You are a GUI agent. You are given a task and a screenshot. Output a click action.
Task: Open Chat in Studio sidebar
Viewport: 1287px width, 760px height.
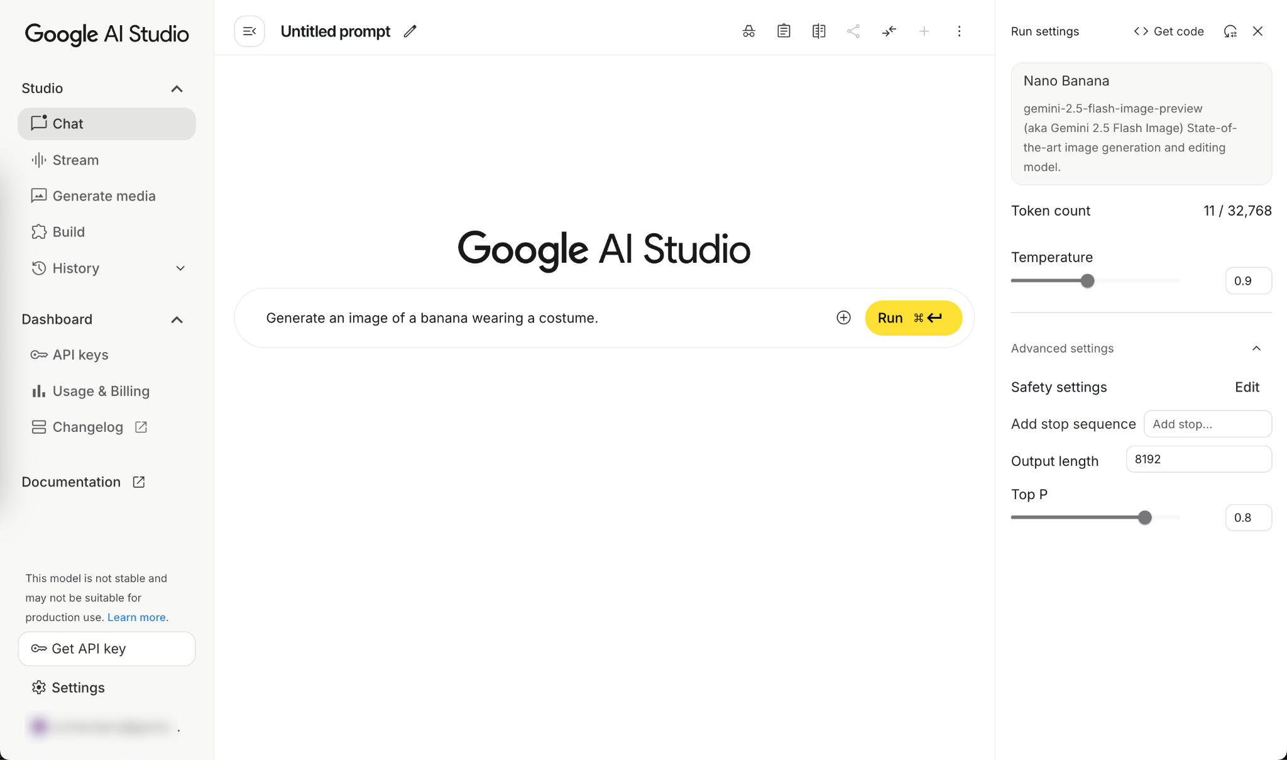pos(107,124)
